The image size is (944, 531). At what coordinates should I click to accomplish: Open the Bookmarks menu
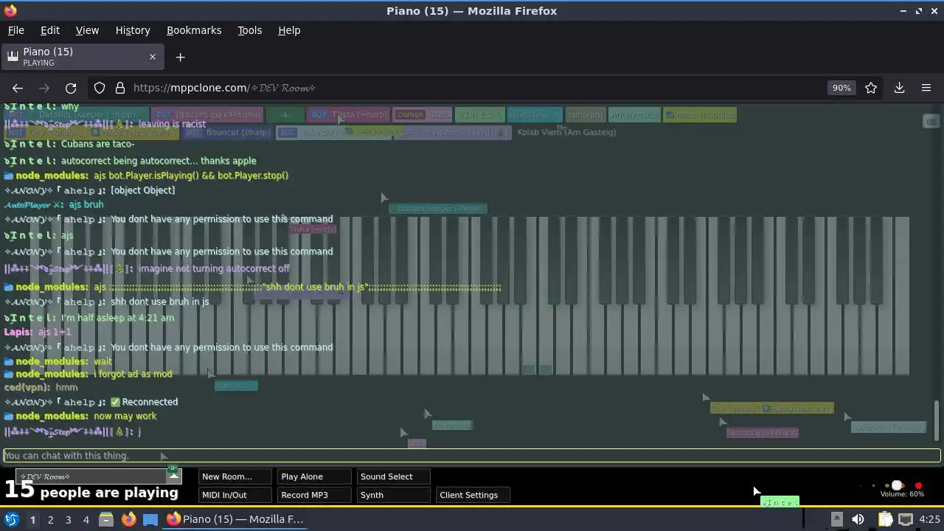(x=194, y=30)
